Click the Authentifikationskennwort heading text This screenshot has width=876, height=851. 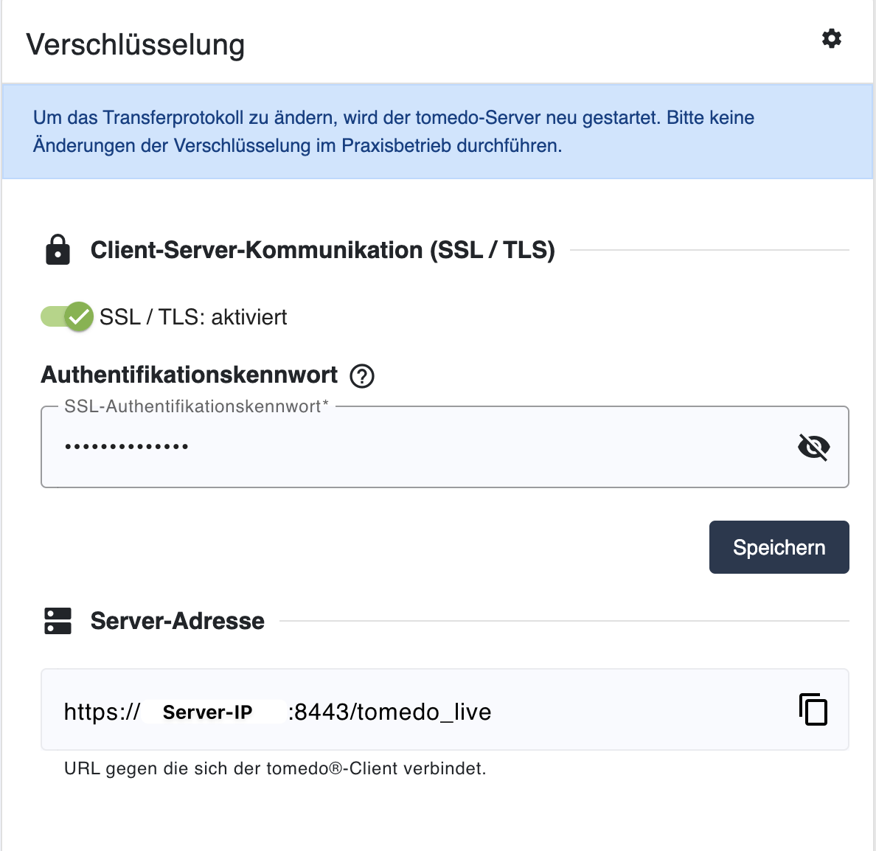click(190, 375)
